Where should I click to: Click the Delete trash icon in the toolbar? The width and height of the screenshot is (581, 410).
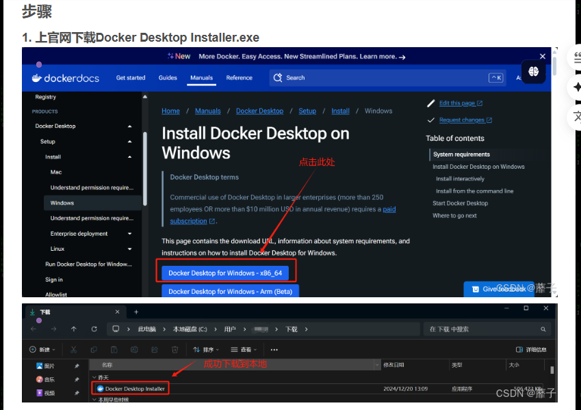pyautogui.click(x=175, y=350)
